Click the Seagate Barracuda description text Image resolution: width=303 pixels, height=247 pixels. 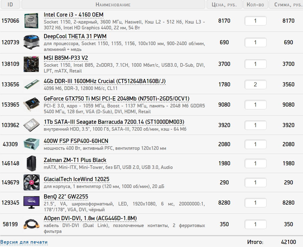(115, 129)
